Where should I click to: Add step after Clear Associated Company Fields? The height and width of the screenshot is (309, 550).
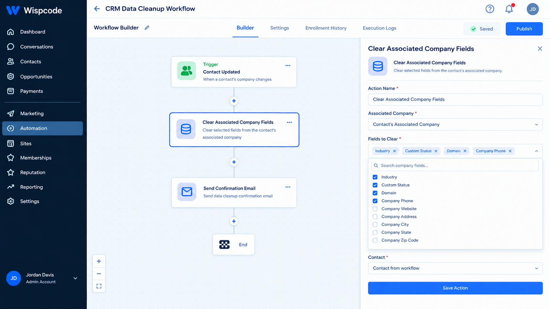234,162
